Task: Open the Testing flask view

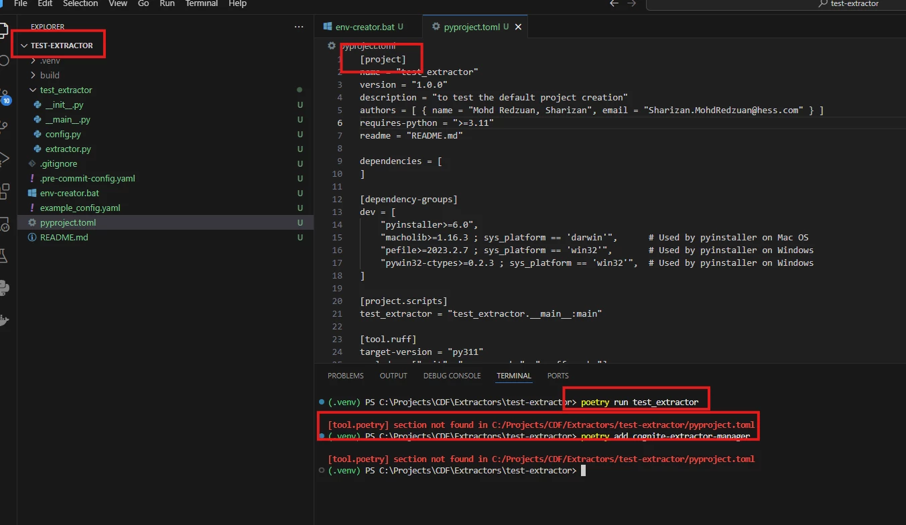Action: (x=3, y=255)
